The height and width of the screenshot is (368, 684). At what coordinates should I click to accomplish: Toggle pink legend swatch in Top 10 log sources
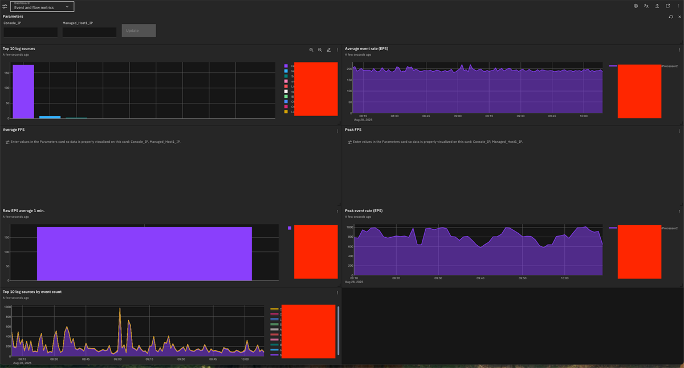286,81
